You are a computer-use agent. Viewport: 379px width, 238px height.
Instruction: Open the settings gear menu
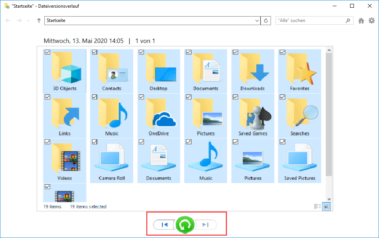[x=372, y=20]
